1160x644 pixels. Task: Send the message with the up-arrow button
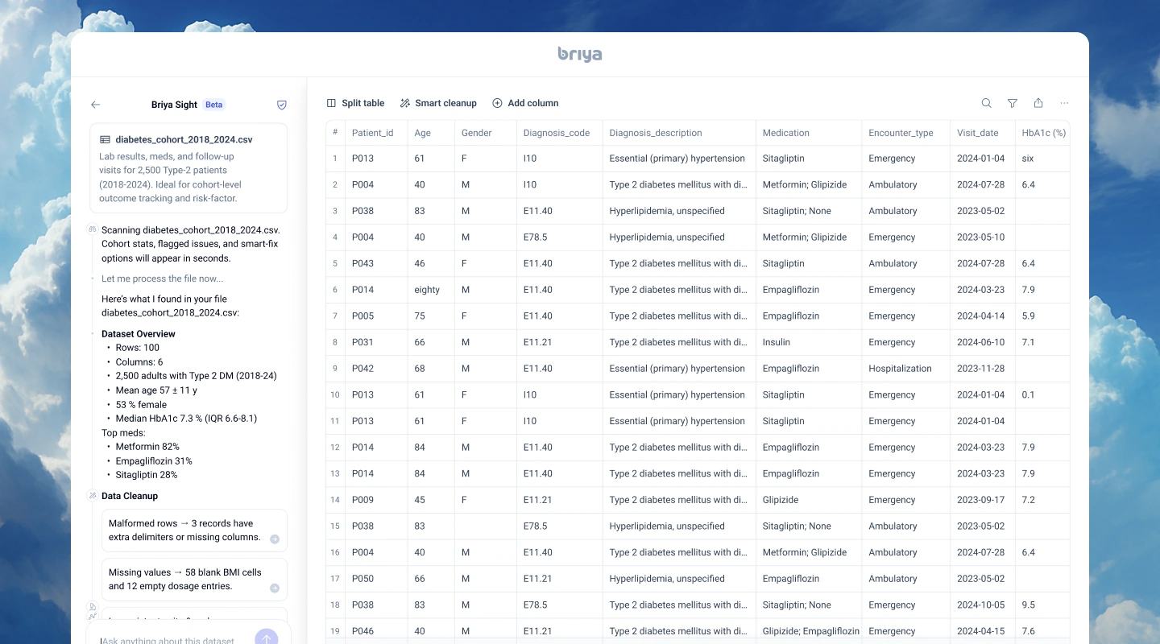(266, 639)
